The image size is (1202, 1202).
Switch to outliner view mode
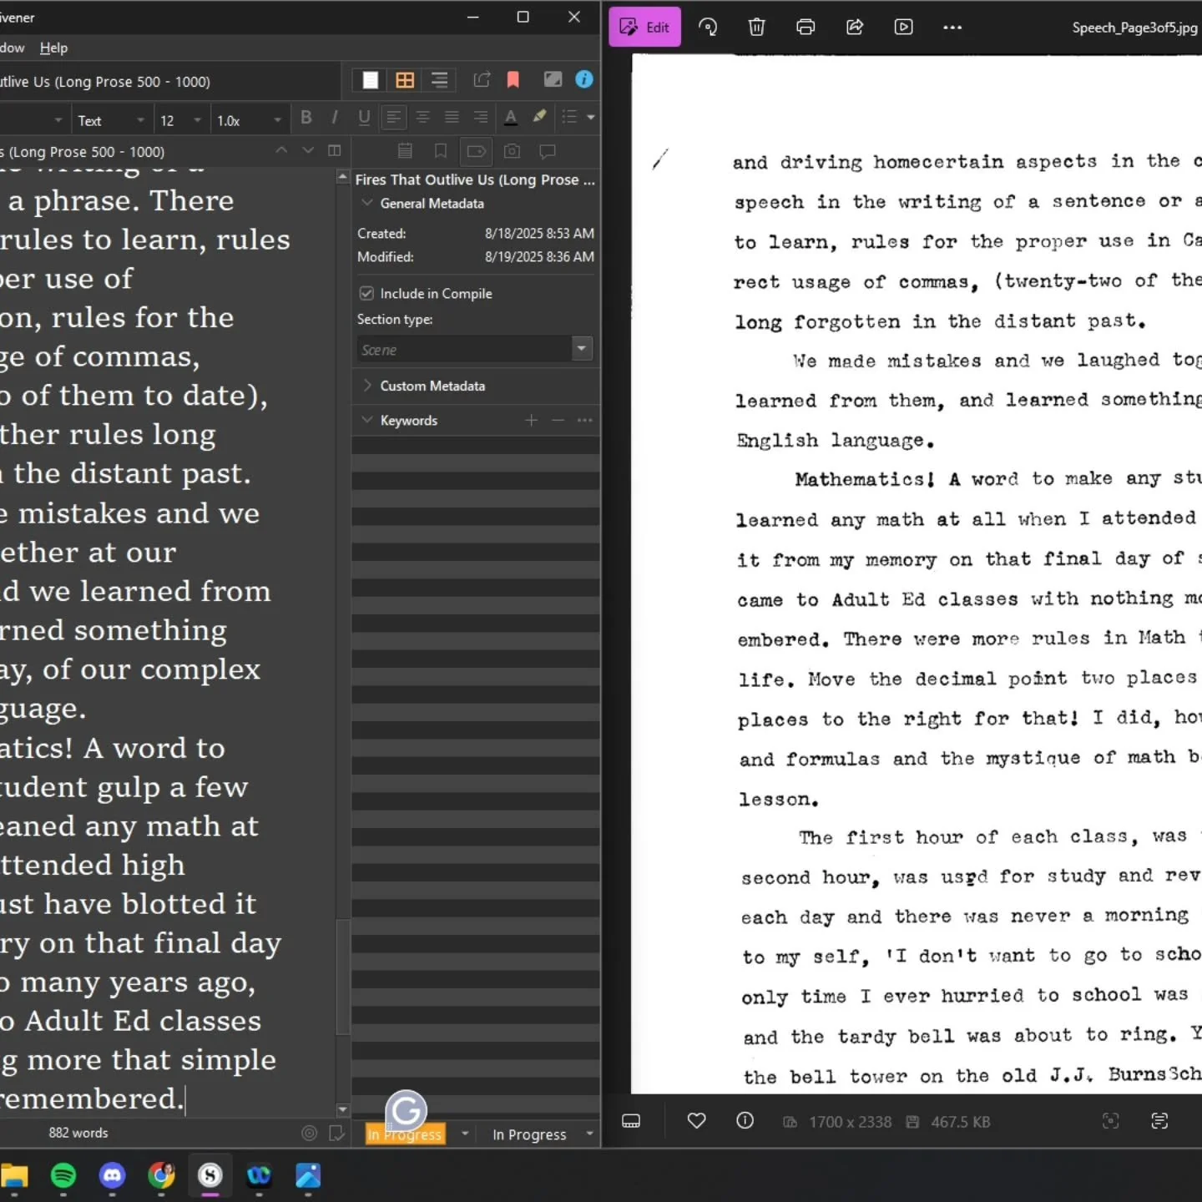[x=440, y=79]
